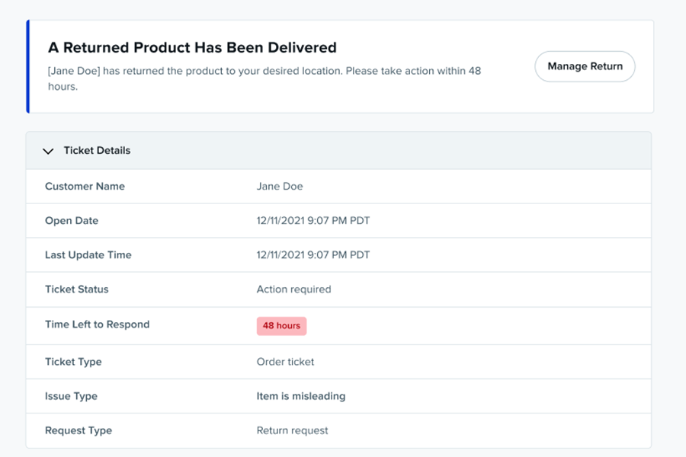Screen dimensions: 686x457
Task: Select the Last Update Time label
Action: coord(88,255)
